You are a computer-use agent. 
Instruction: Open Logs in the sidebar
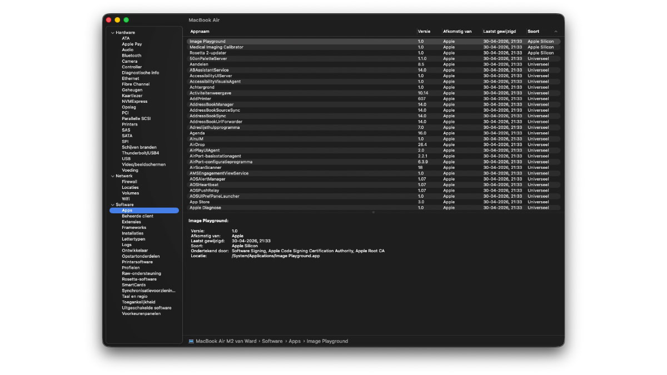coord(127,245)
